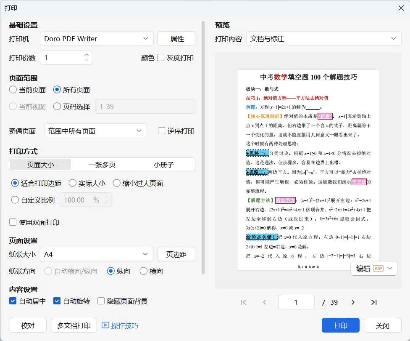Go to the previous preview page

(x=264, y=302)
